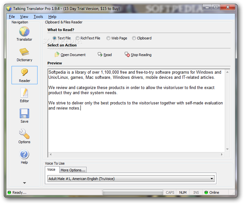Click the horizontal scrollbar left arrow
Viewport: 244px width, 204px height.
tap(51, 154)
